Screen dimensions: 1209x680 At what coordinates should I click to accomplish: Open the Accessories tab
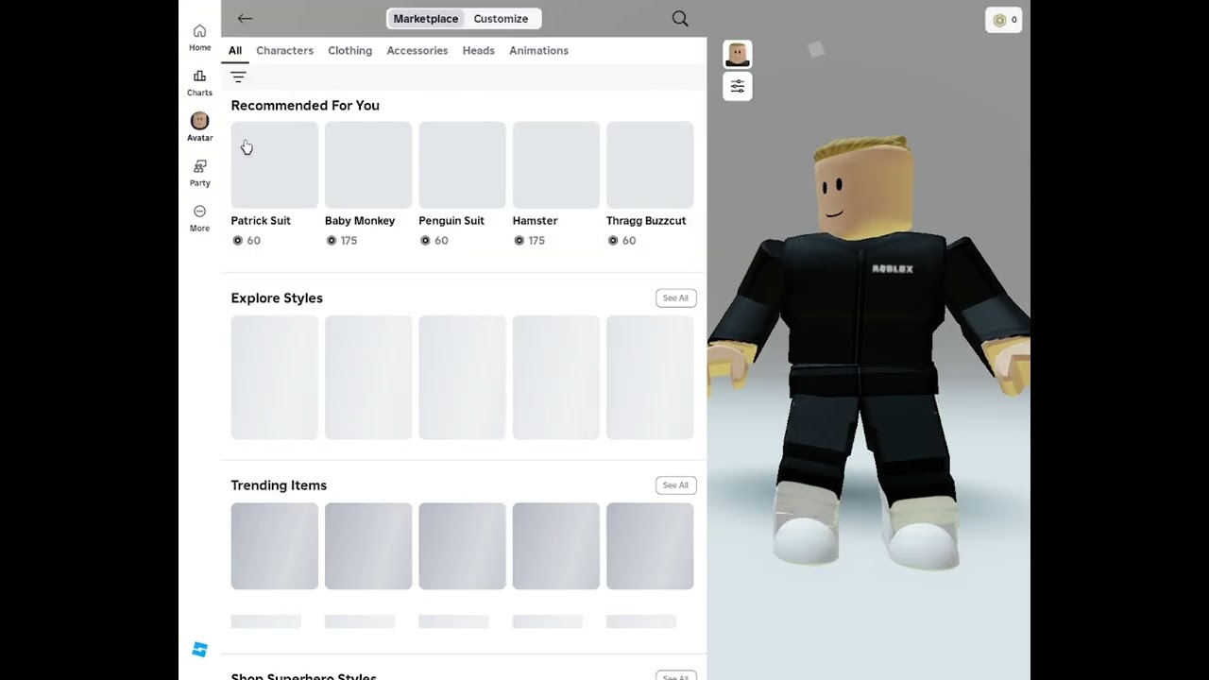point(417,51)
